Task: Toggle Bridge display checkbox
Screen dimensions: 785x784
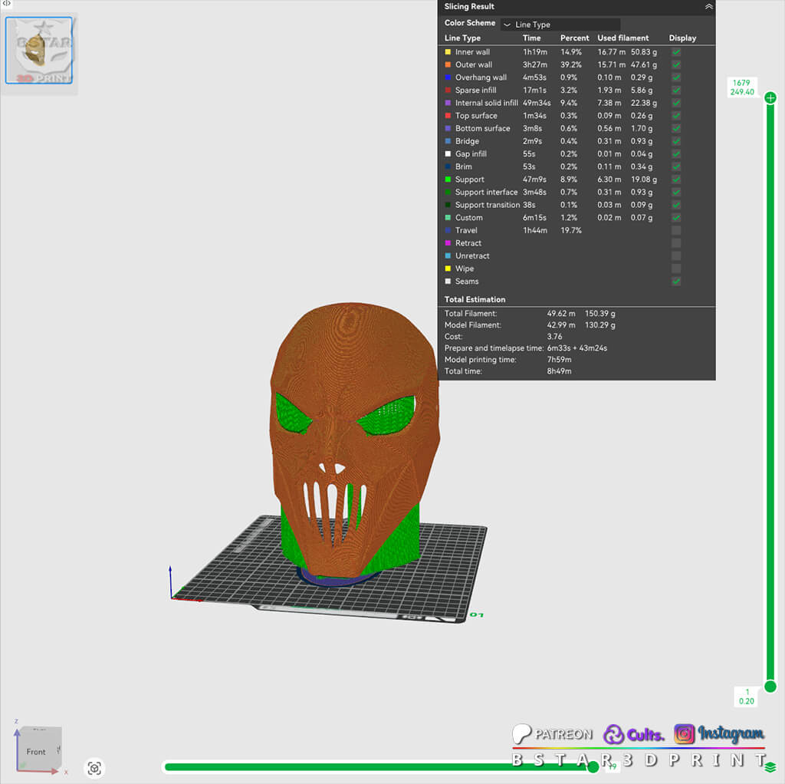Action: pos(676,141)
